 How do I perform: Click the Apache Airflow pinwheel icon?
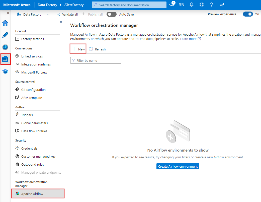pos(17,193)
